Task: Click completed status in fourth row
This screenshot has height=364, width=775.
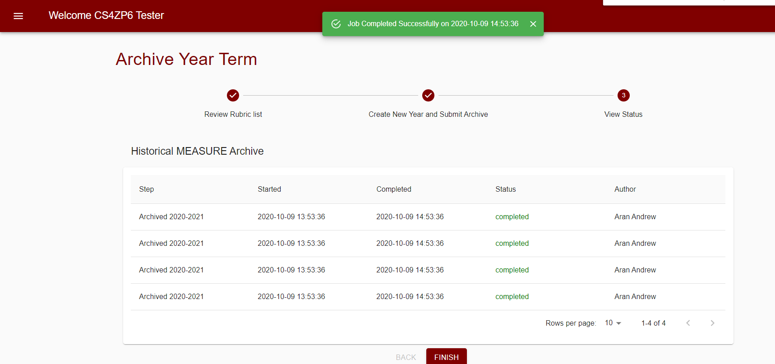Action: 512,297
